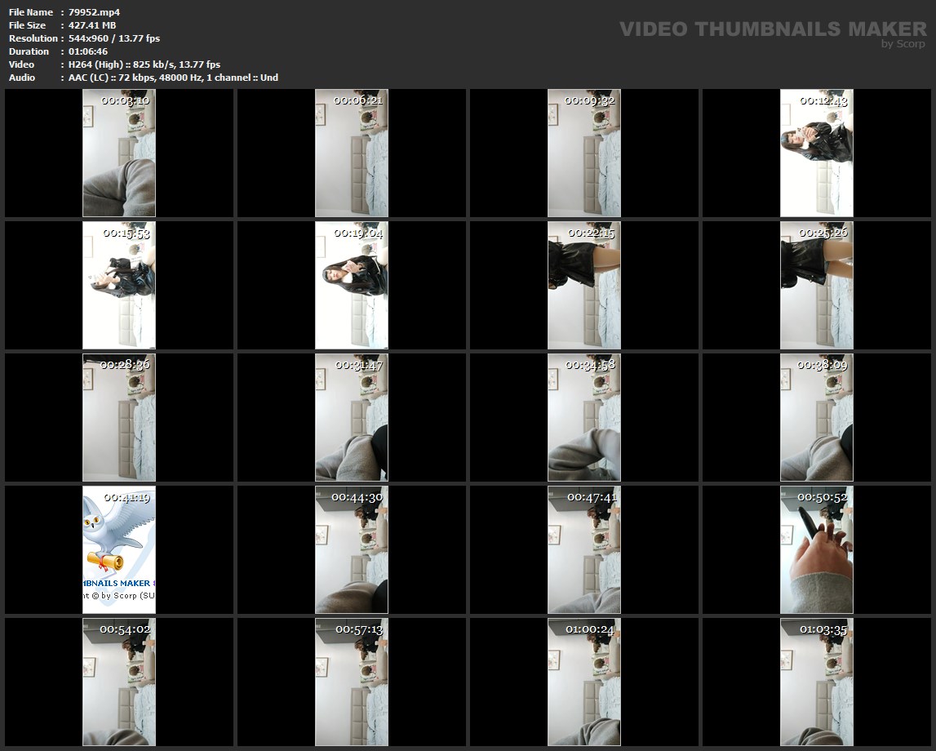Click the last thumbnail at 01:03:35

pyautogui.click(x=816, y=682)
